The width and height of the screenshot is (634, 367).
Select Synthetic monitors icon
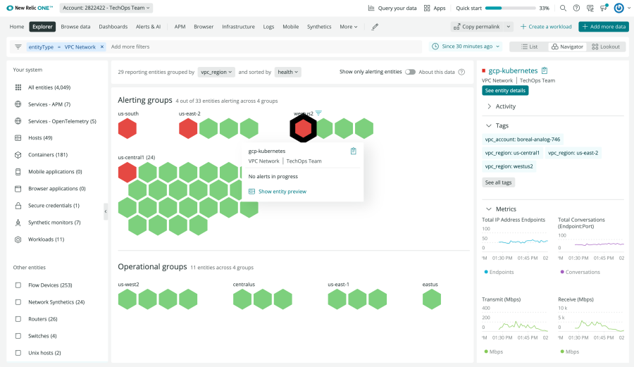click(18, 223)
